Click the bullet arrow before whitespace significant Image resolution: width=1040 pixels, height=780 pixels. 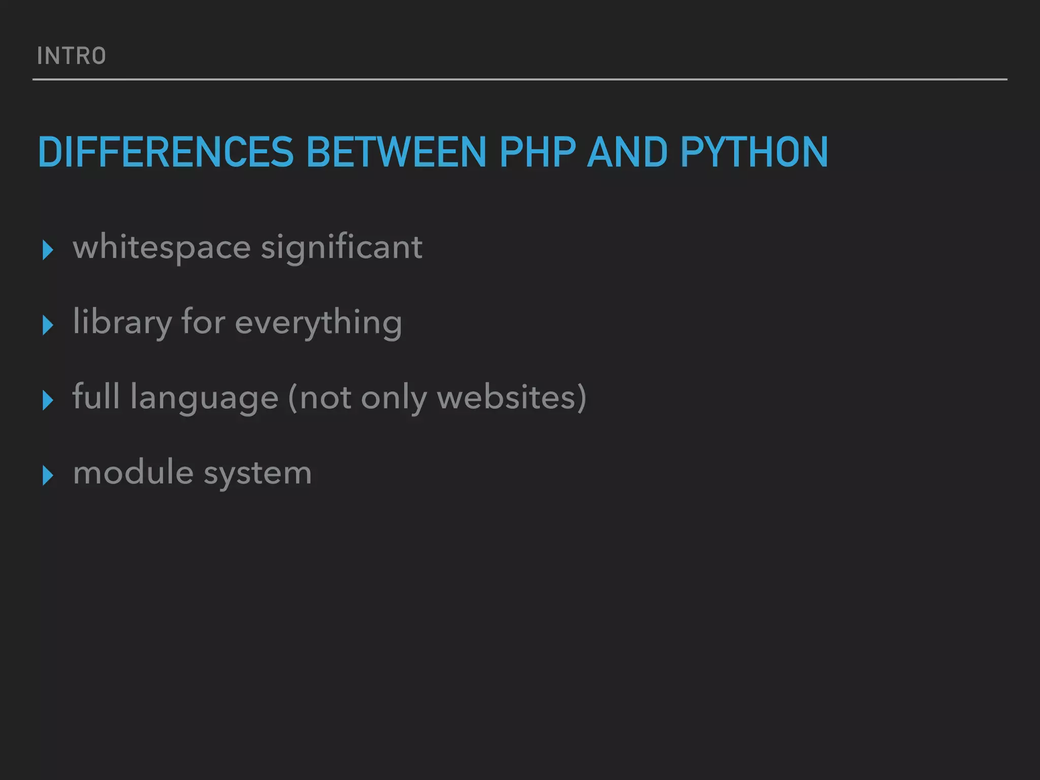pos(48,250)
